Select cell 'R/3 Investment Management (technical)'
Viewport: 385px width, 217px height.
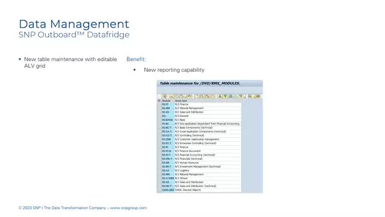[x=208, y=166]
